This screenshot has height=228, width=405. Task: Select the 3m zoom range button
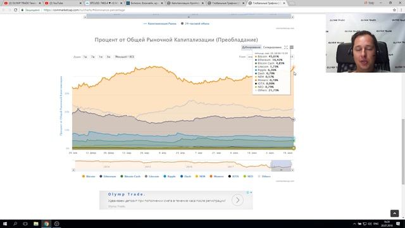click(108, 57)
